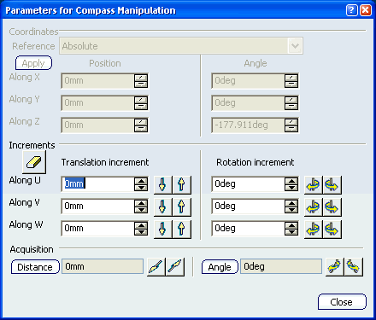Translate negatively along W with down arrow
Viewport: 376px width, 320px height.
click(x=162, y=229)
